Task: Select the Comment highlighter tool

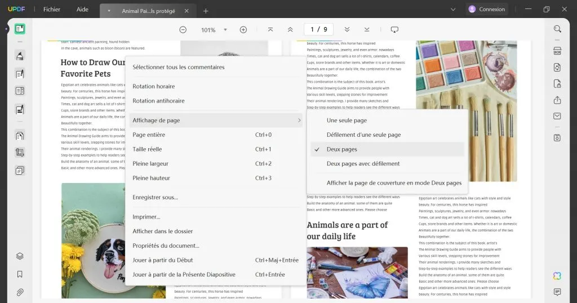Action: click(20, 56)
